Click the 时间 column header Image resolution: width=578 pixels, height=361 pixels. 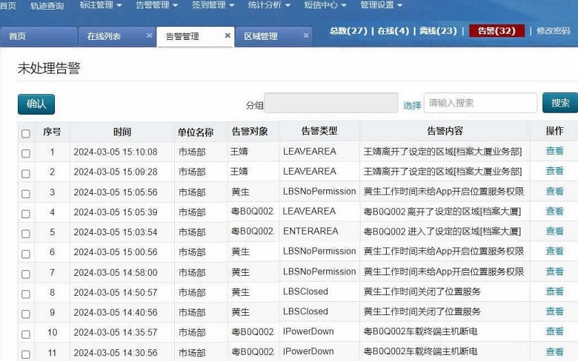point(122,132)
